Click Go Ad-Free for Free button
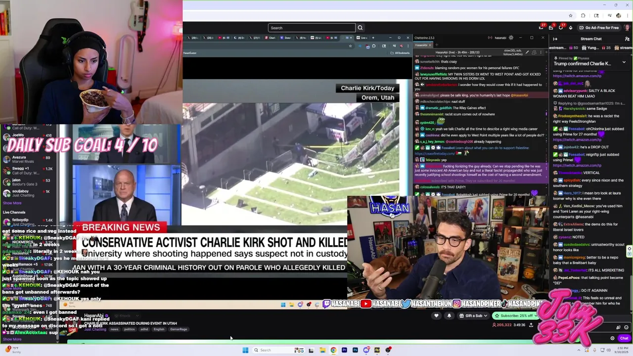 pos(599,28)
